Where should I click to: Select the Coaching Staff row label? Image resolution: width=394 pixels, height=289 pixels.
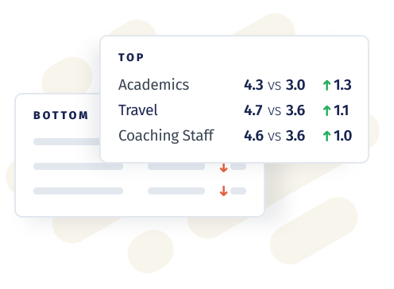tap(166, 136)
